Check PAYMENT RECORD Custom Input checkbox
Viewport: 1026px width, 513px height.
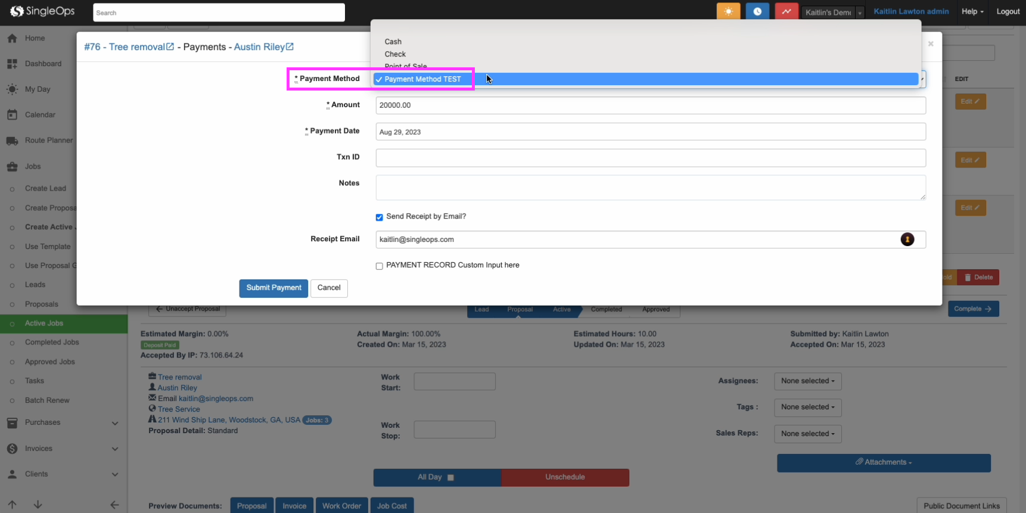[379, 266]
